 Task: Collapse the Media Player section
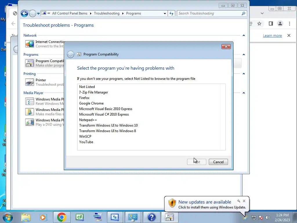(244, 93)
